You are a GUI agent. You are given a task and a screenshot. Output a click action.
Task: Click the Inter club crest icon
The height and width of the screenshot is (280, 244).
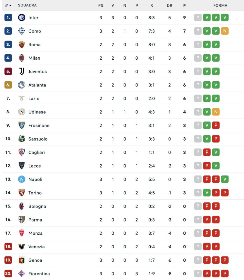point(22,17)
